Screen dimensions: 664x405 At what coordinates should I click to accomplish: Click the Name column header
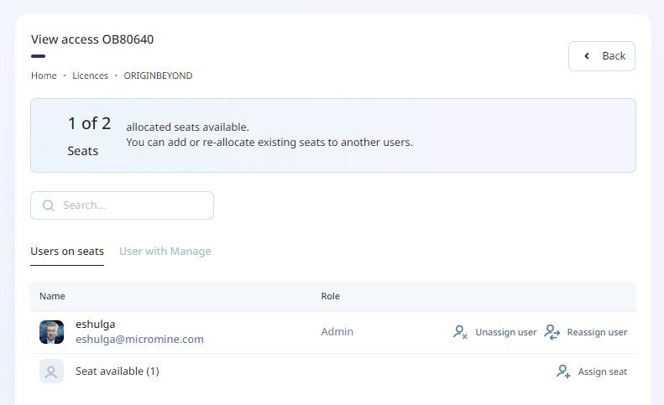[x=52, y=296]
